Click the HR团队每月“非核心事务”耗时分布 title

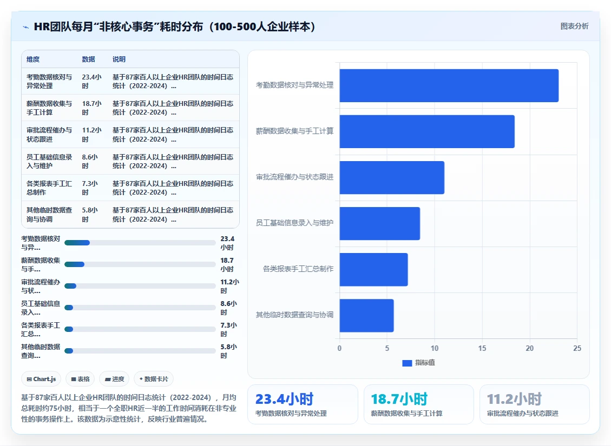[x=175, y=27]
